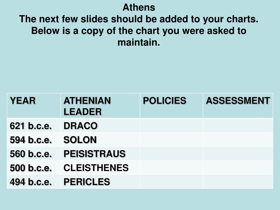The width and height of the screenshot is (280, 210).
Task: Click the CLEISTHENES leader cell
Action: tap(100, 168)
